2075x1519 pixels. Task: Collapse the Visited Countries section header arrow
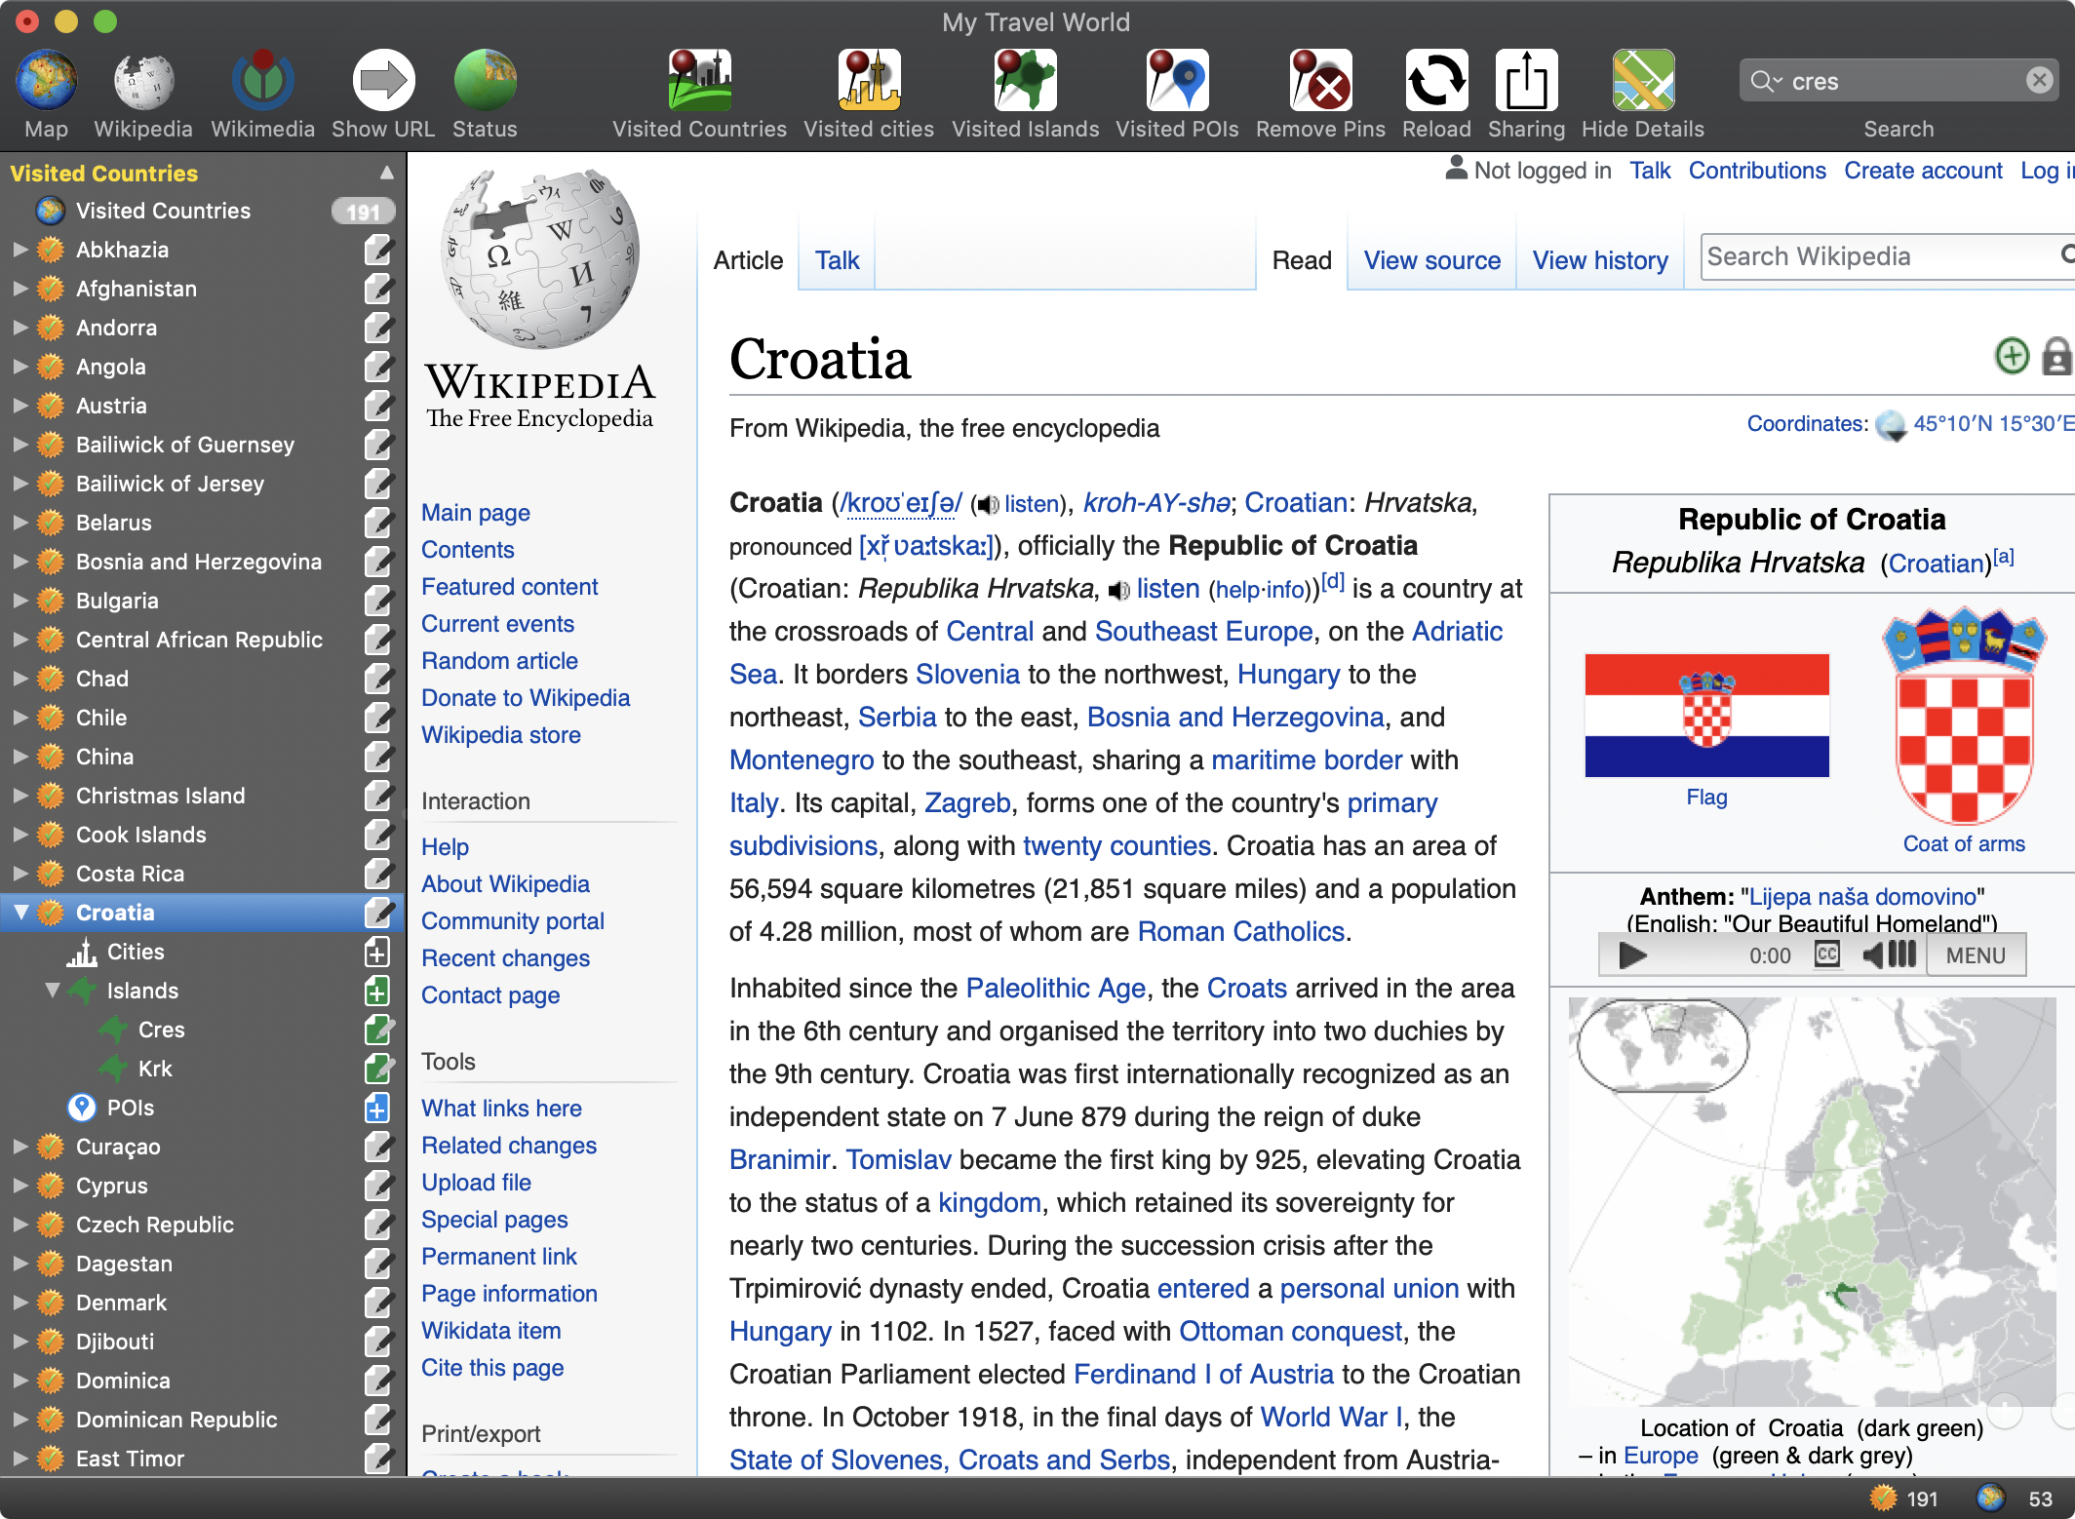387,173
